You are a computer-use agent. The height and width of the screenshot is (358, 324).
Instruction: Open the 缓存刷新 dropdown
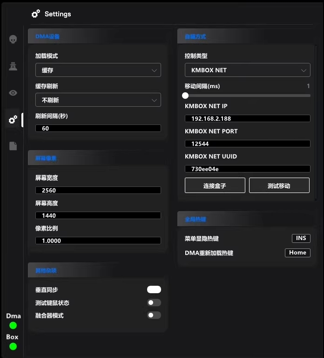[x=98, y=100]
